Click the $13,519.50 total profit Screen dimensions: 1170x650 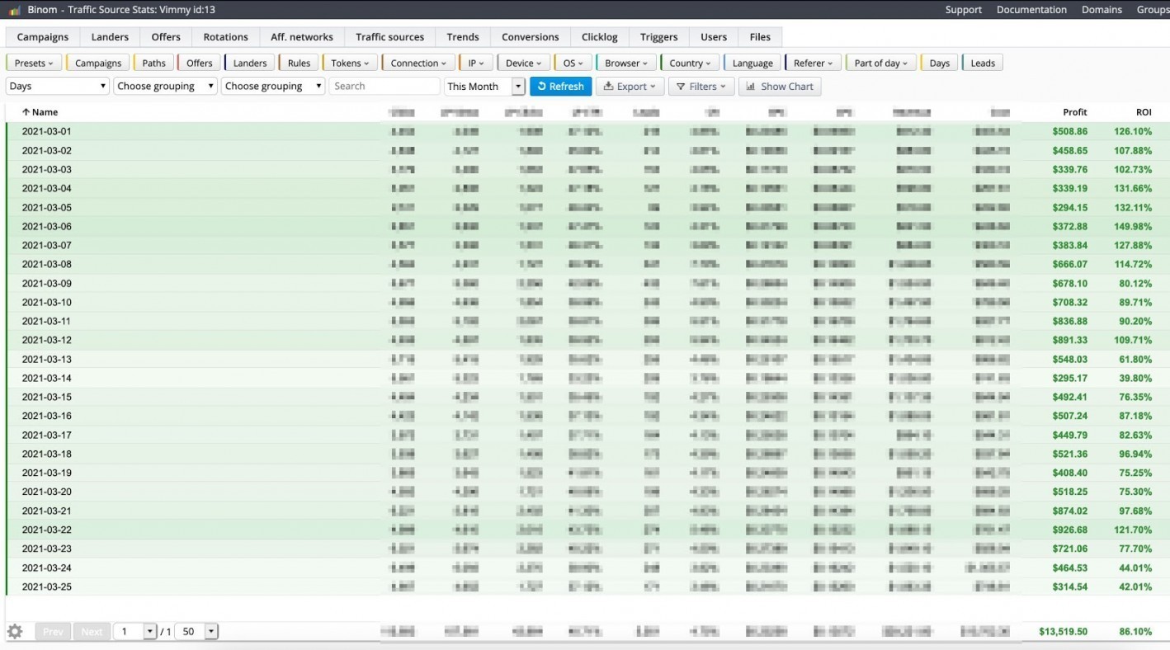(x=1063, y=632)
